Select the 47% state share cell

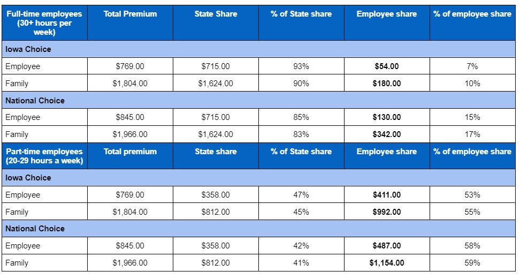tap(301, 195)
